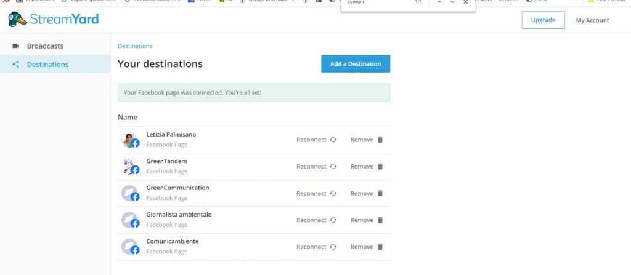Click trash icon for GreenTandem

(x=380, y=167)
